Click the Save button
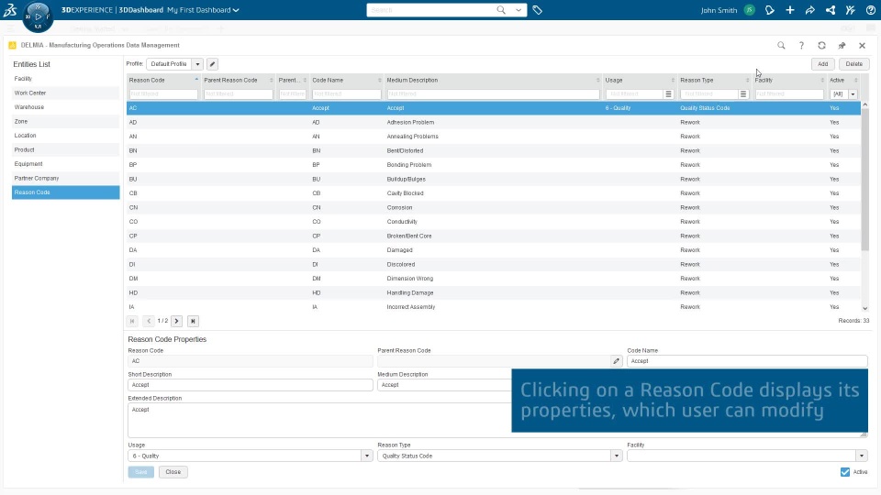 pos(141,472)
